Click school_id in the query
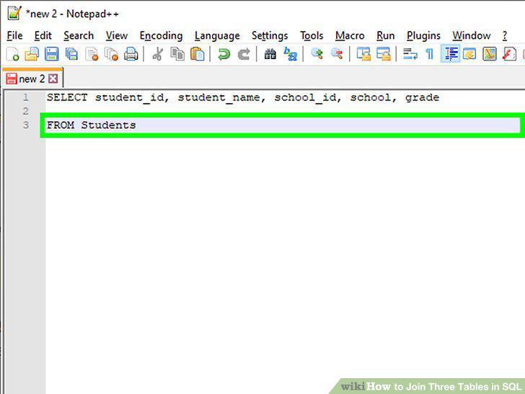The image size is (525, 394). click(x=305, y=97)
